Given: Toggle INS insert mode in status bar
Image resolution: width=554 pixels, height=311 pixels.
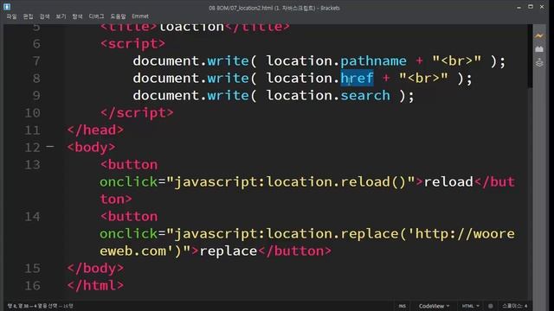Looking at the screenshot, I should pos(402,306).
